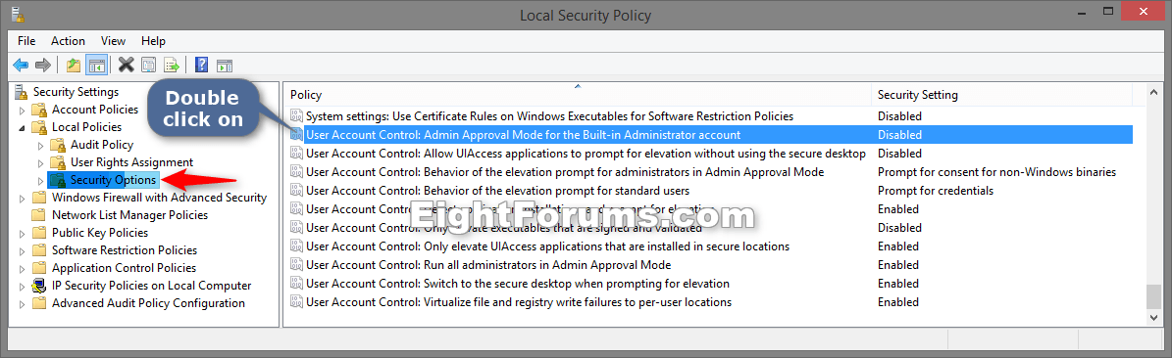This screenshot has height=358, width=1172.
Task: Click the Public Key Policies folder icon
Action: click(39, 233)
